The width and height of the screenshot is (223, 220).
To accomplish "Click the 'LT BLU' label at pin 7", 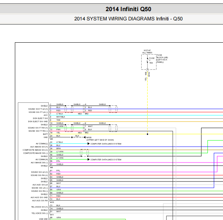I will (x=59, y=114).
